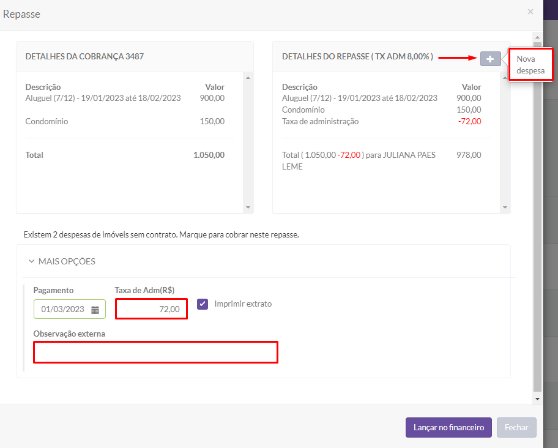This screenshot has height=448, width=558.
Task: Close the Repasse dialog with the X
Action: tap(530, 12)
